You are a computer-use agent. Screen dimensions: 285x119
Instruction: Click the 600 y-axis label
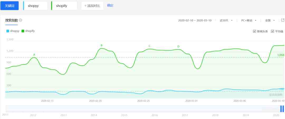point(9,74)
